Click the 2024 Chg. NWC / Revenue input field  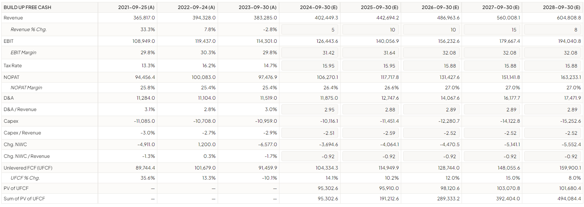point(310,157)
